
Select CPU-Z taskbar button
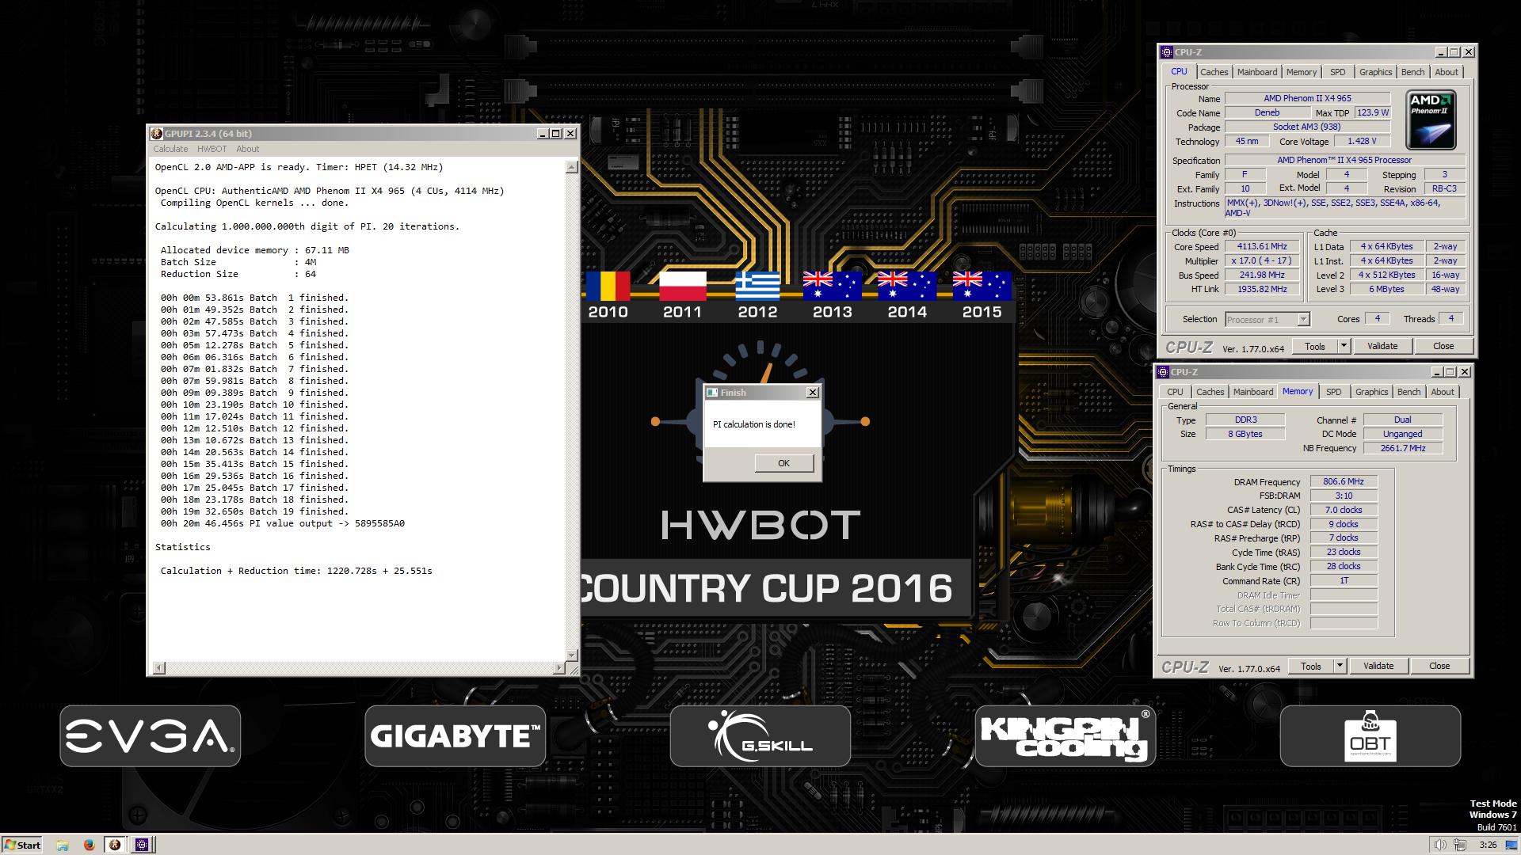[x=142, y=845]
